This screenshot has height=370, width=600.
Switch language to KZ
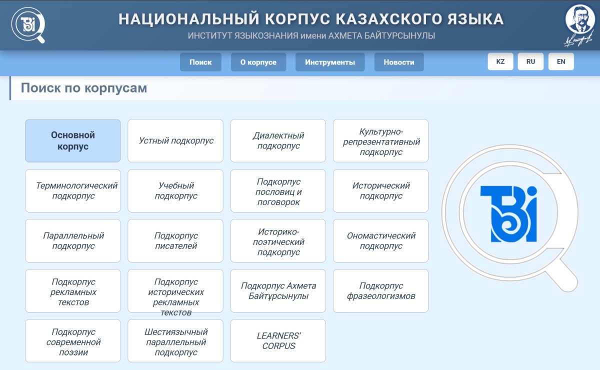point(500,61)
